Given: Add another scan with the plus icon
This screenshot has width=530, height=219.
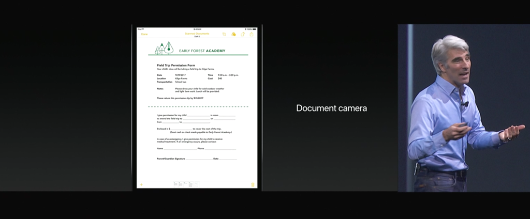Looking at the screenshot, I should point(141,184).
